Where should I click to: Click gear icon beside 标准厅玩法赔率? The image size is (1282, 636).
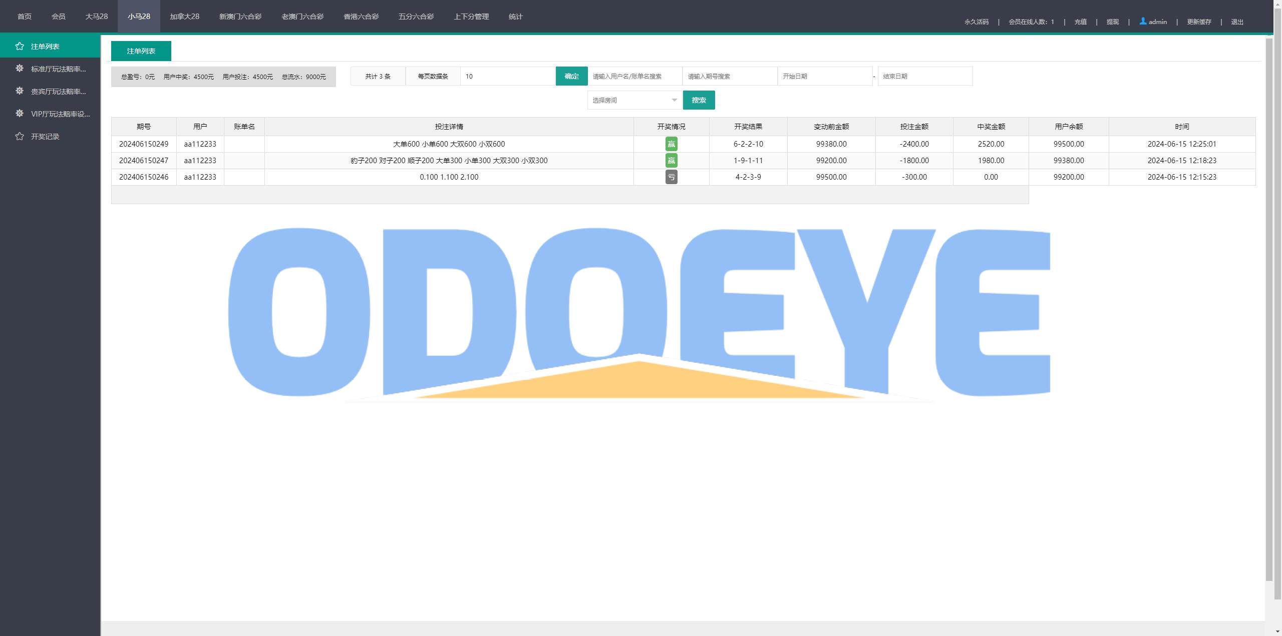click(x=20, y=68)
